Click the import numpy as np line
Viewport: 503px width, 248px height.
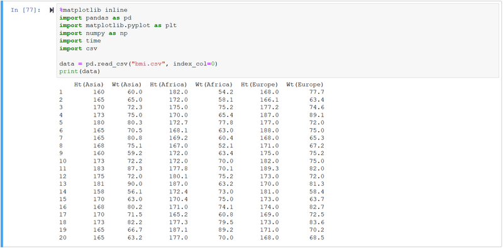93,33
